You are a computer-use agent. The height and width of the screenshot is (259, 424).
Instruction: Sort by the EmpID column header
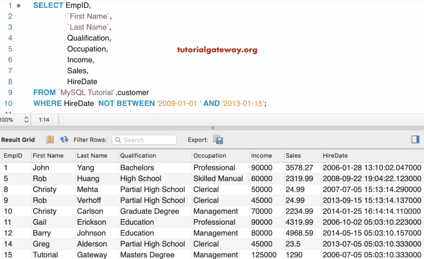13,156
